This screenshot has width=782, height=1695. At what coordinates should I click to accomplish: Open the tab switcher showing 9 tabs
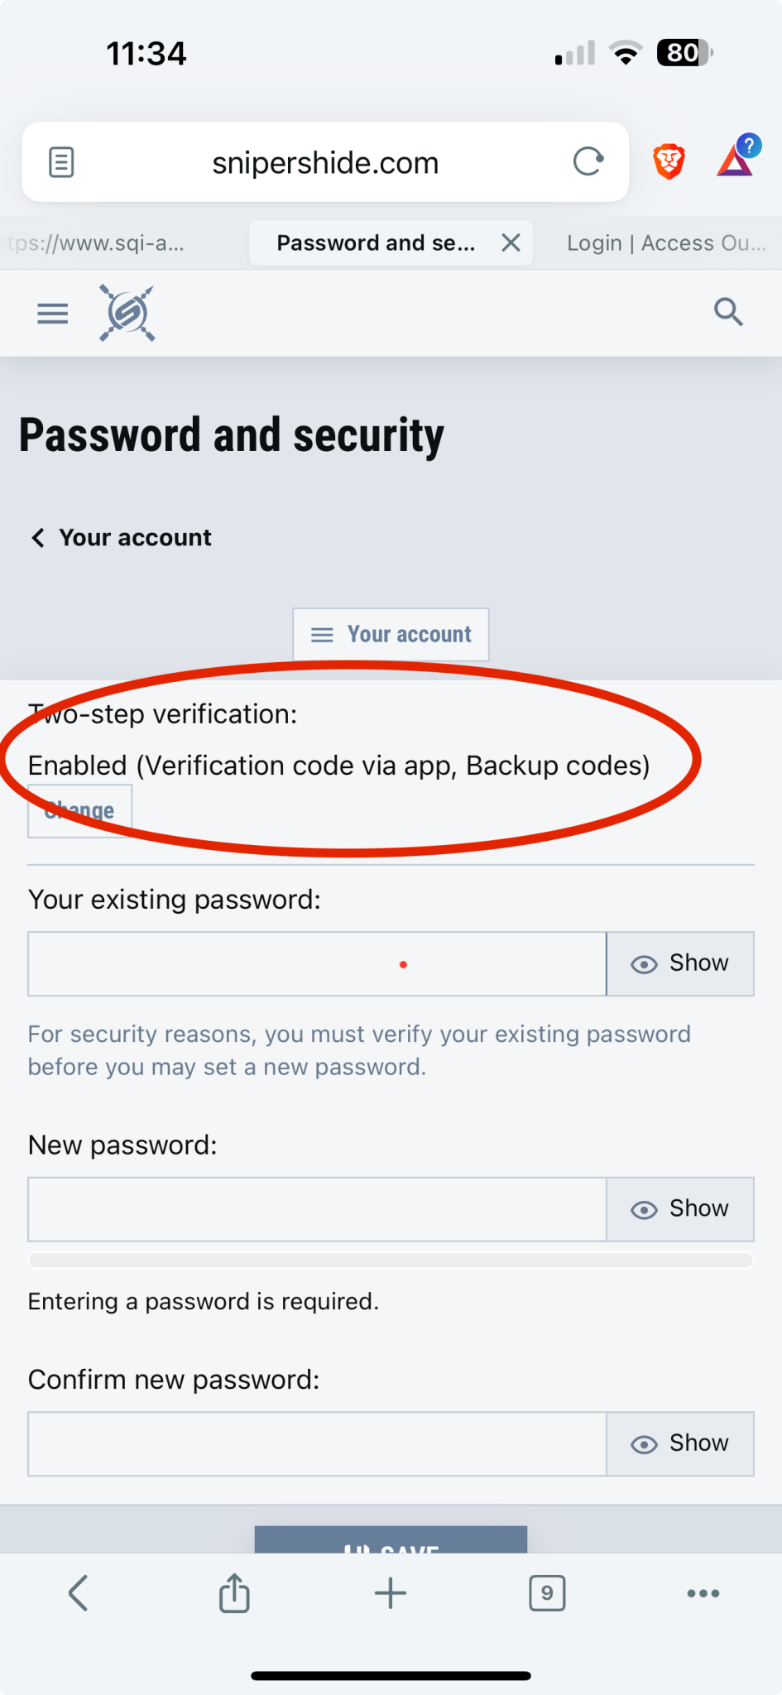click(547, 1593)
